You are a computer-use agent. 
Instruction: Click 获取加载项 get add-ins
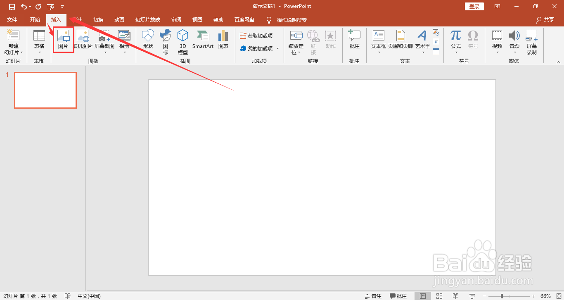coord(256,36)
